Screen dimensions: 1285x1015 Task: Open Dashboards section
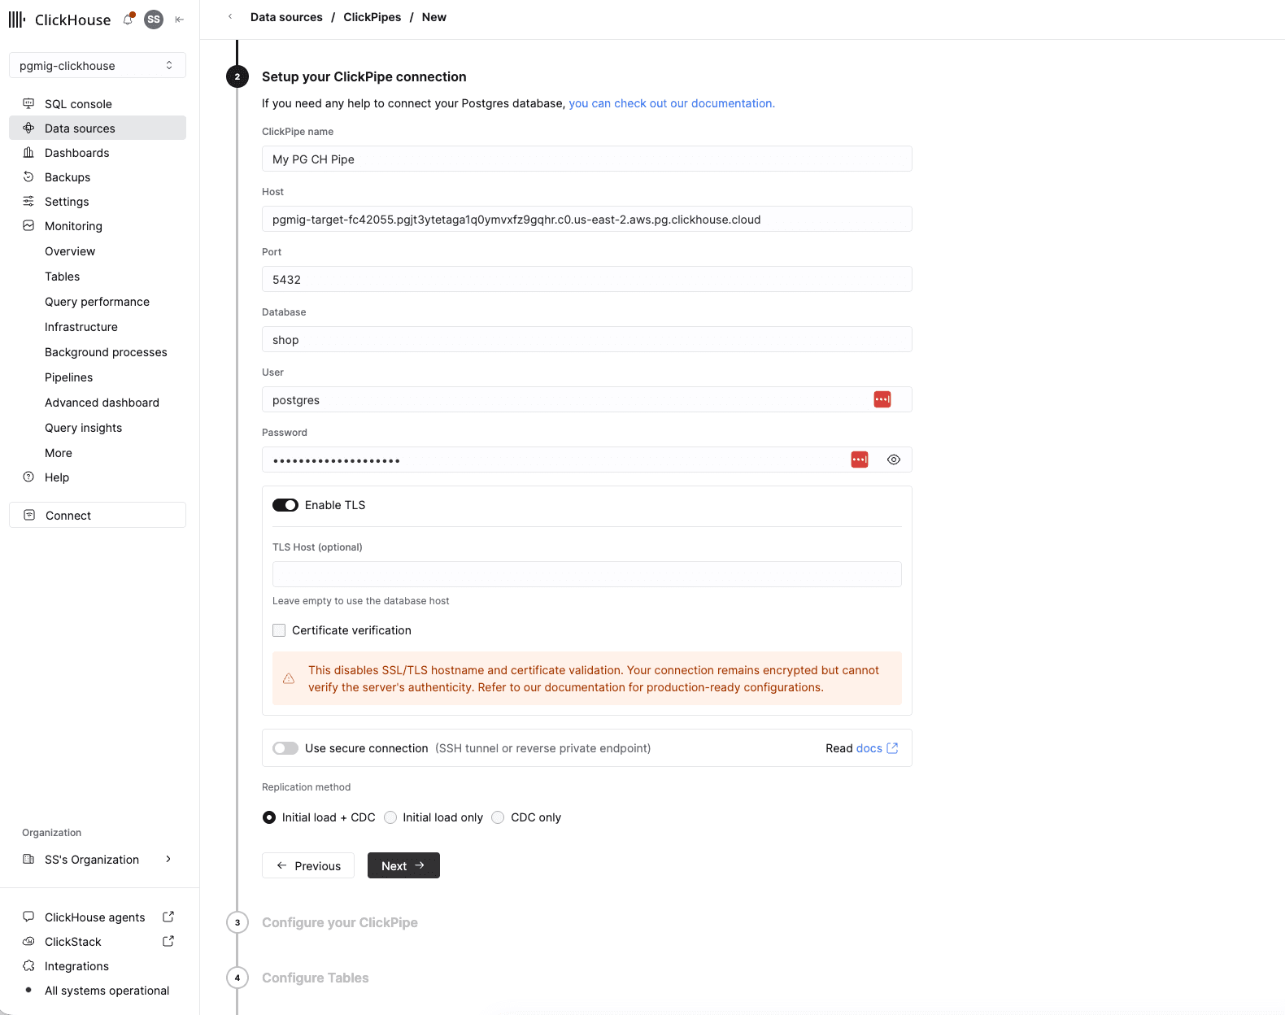tap(76, 153)
